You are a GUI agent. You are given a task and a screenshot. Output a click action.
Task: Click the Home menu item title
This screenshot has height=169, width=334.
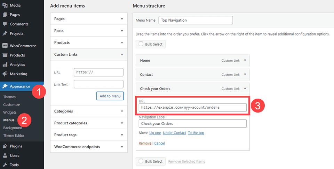click(x=145, y=60)
